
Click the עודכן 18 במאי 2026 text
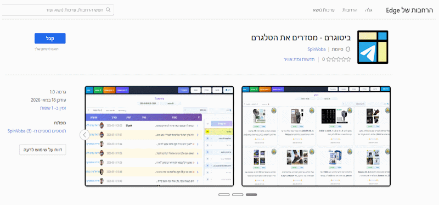point(48,100)
